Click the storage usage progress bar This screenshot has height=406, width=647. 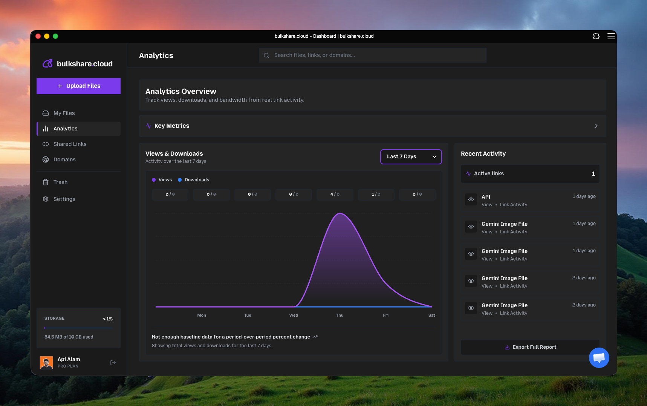tap(78, 328)
